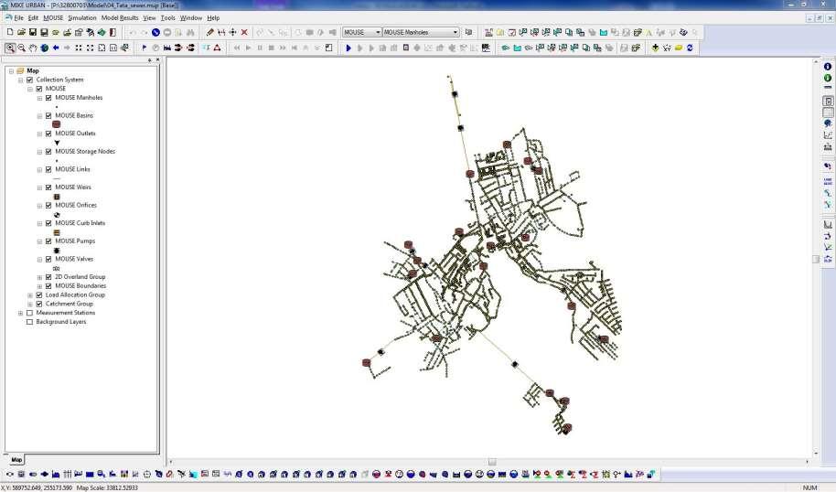Click the blue refresh arrows icon
Image resolution: width=836 pixels, height=492 pixels.
[690, 48]
